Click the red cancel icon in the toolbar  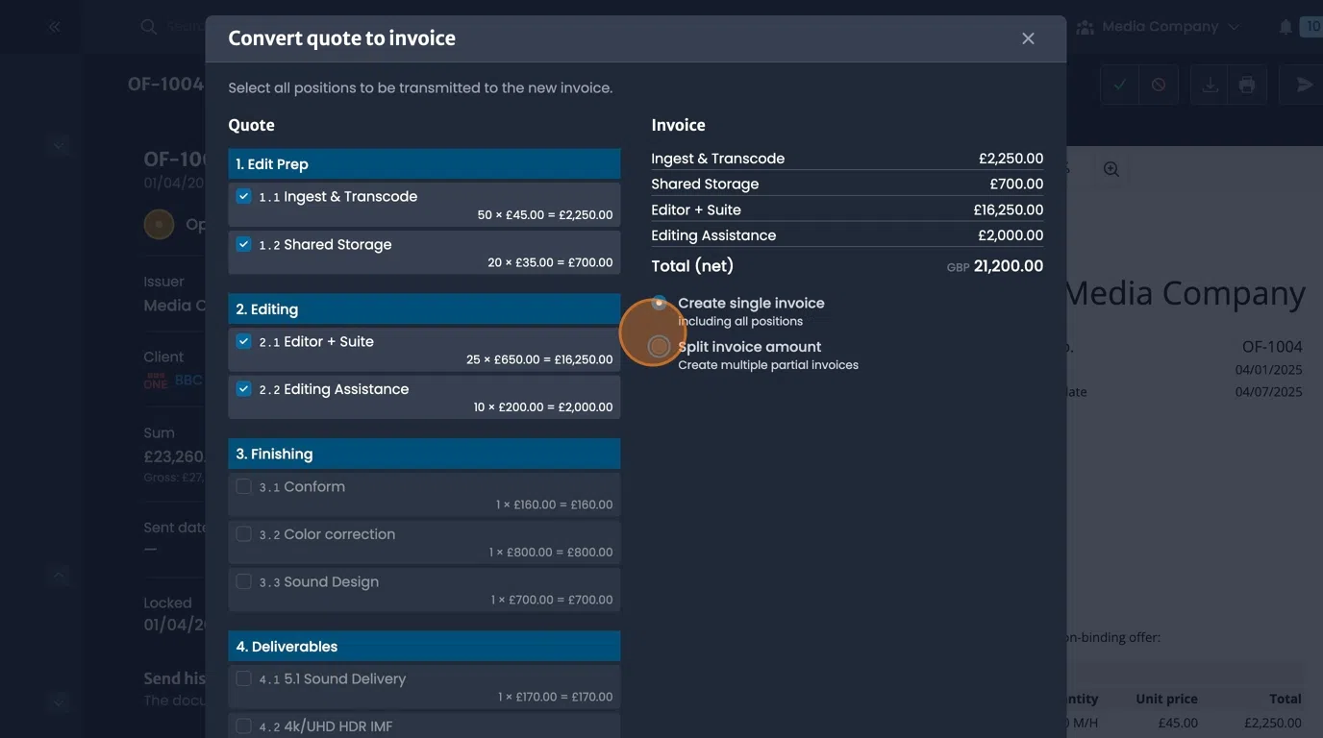point(1159,84)
